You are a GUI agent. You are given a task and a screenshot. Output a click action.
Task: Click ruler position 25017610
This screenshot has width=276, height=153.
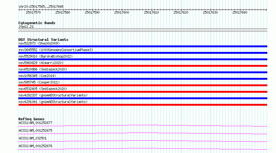[151, 12]
